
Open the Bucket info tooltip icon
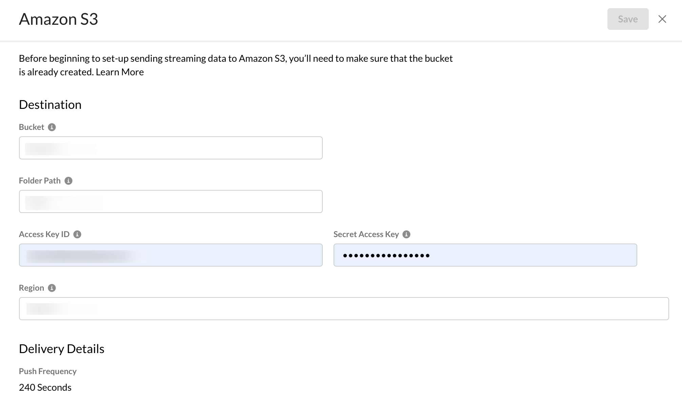point(52,127)
